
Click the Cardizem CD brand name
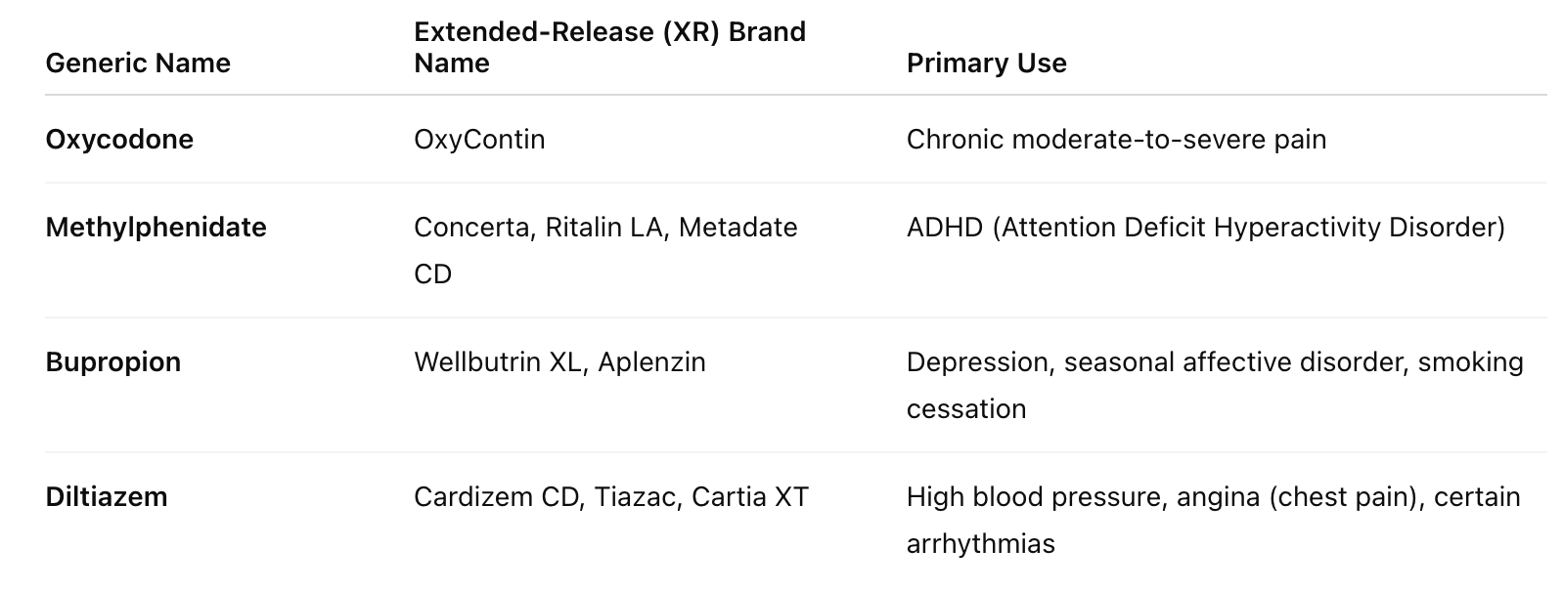(x=497, y=497)
